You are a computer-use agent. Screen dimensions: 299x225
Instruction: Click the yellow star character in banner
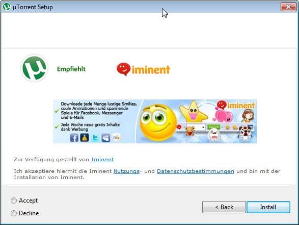click(193, 112)
